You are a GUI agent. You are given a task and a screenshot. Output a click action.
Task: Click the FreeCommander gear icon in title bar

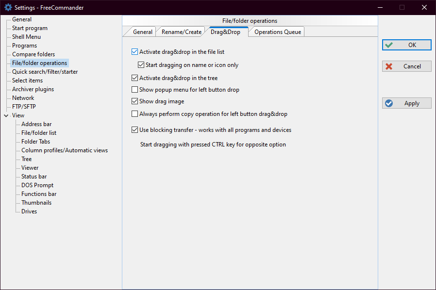pyautogui.click(x=8, y=7)
